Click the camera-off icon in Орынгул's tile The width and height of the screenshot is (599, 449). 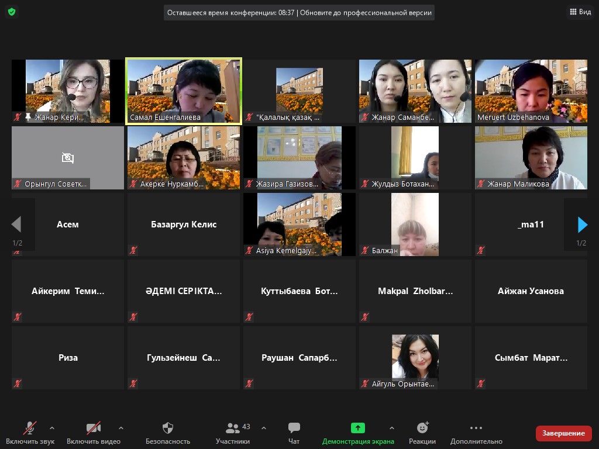[68, 158]
